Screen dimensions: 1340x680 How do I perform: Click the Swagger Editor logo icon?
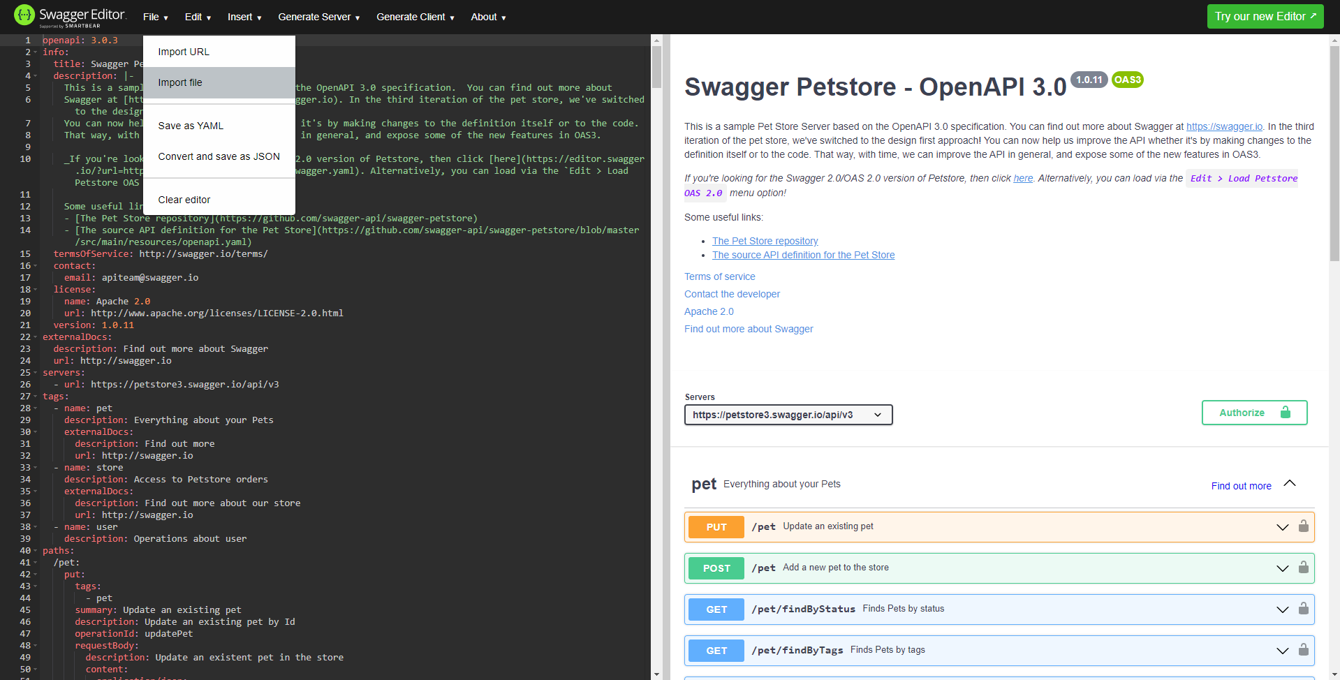click(24, 15)
